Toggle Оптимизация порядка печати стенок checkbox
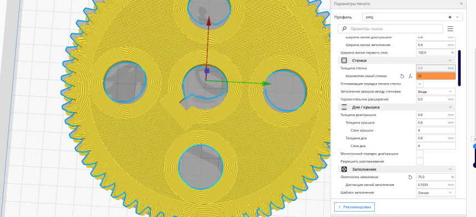Screen dimensions: 476x217 click(420, 84)
